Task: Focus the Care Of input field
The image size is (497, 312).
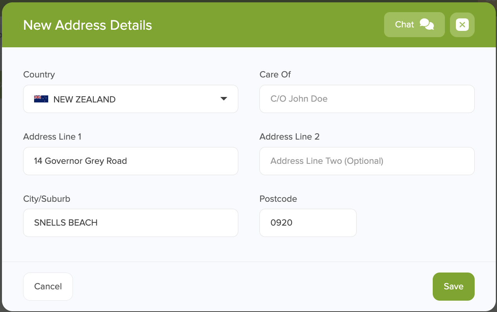Action: [367, 99]
